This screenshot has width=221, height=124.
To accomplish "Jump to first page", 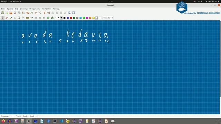I will click(x=36, y=13).
